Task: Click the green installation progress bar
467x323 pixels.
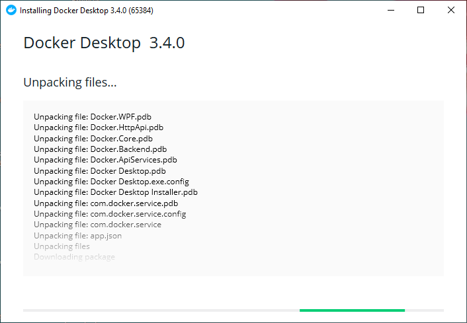Action: point(352,310)
